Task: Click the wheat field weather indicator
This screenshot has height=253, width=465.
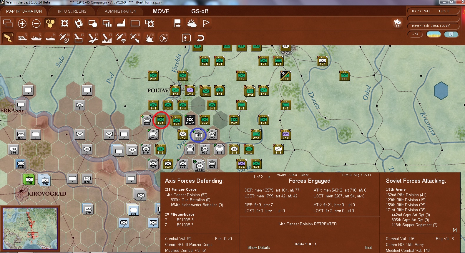Action: 434,34
